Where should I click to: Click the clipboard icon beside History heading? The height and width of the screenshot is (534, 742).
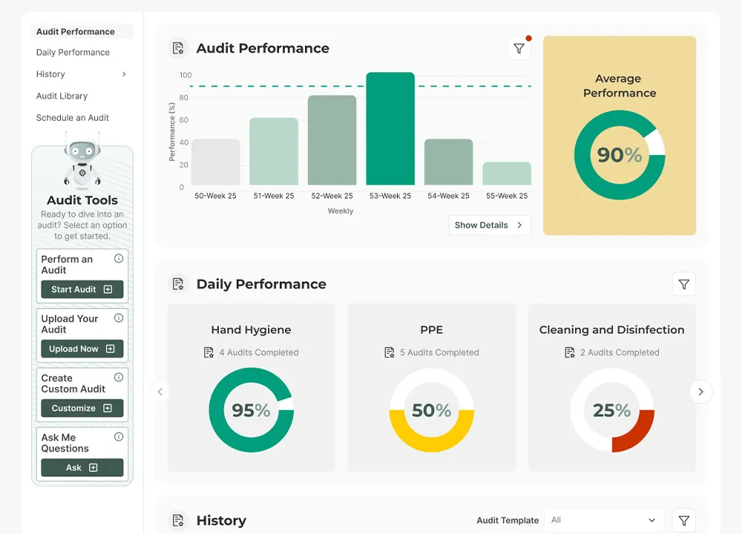coord(178,520)
